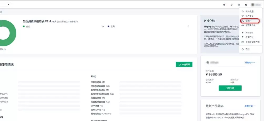Choose 账户安全 in the user menu

pyautogui.click(x=249, y=16)
